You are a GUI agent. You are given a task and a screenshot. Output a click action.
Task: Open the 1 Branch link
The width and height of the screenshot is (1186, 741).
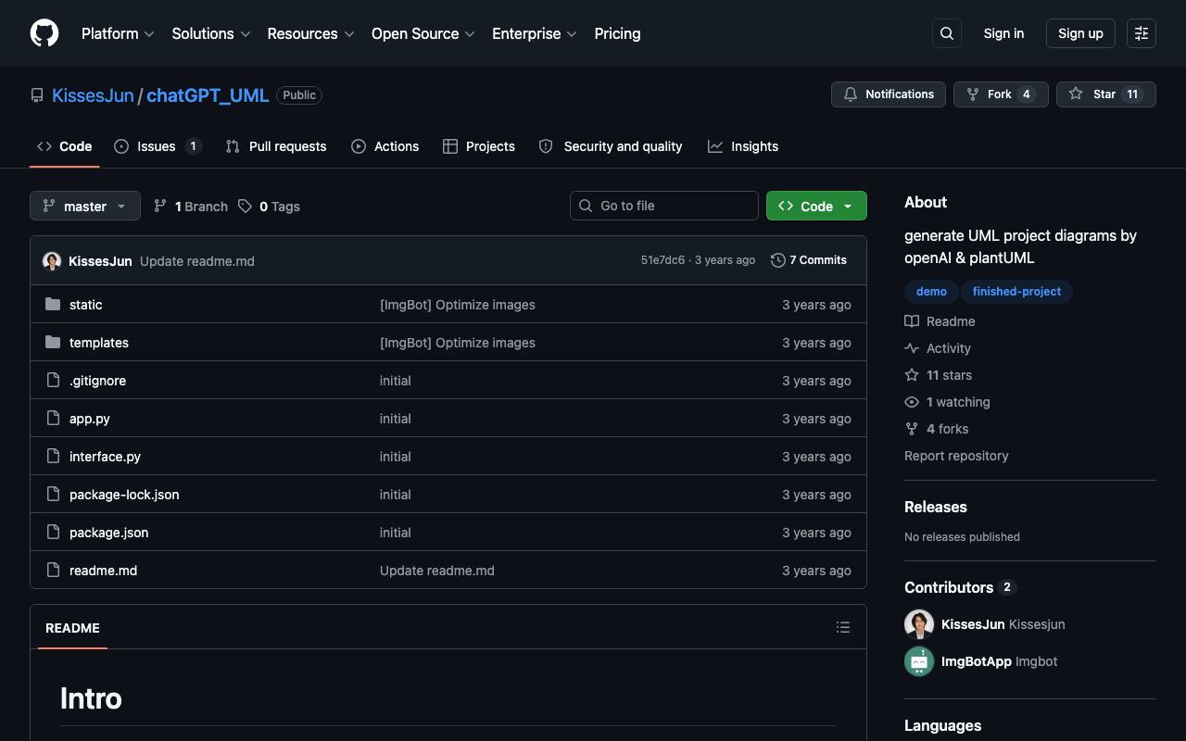[191, 206]
